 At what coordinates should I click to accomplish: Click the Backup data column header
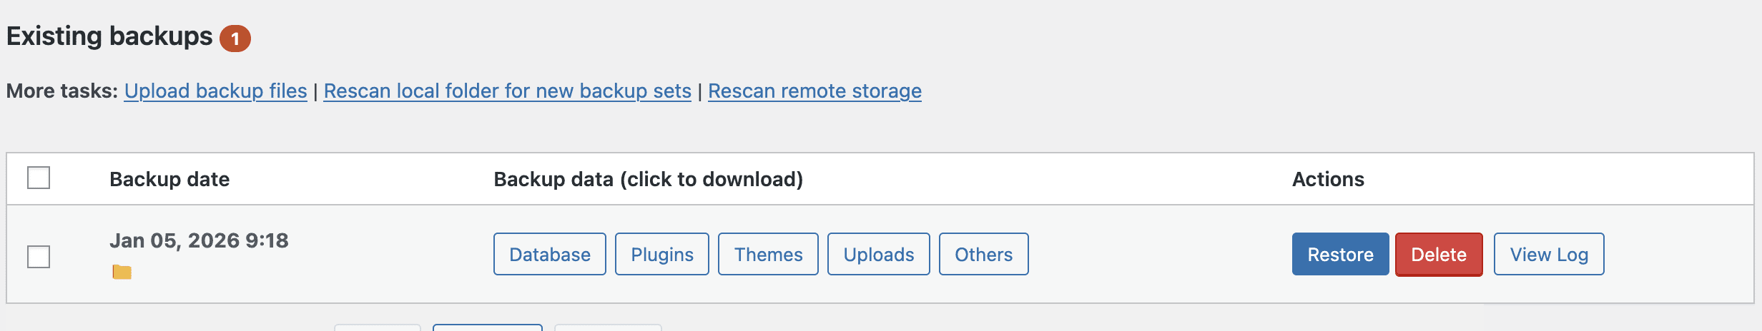click(648, 179)
